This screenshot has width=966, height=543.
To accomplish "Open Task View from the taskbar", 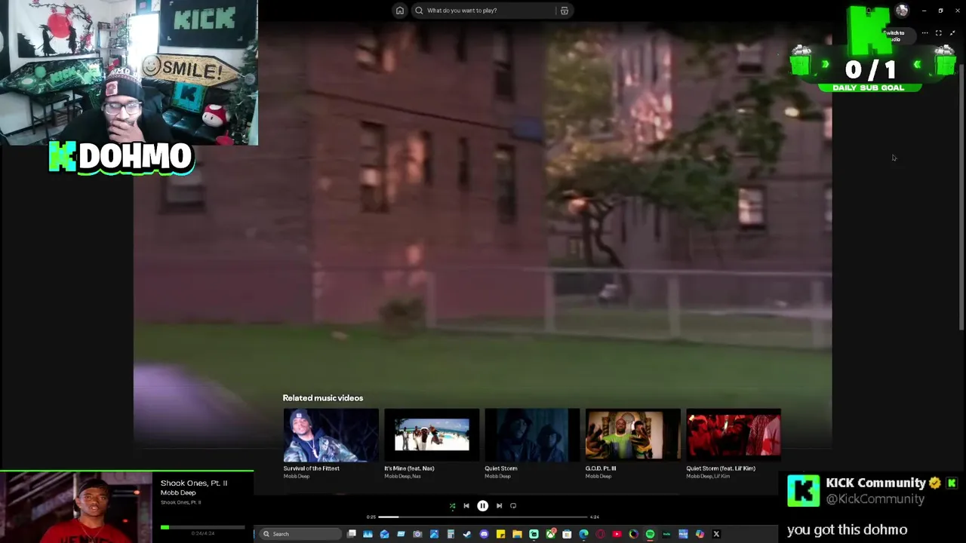I will pyautogui.click(x=351, y=534).
